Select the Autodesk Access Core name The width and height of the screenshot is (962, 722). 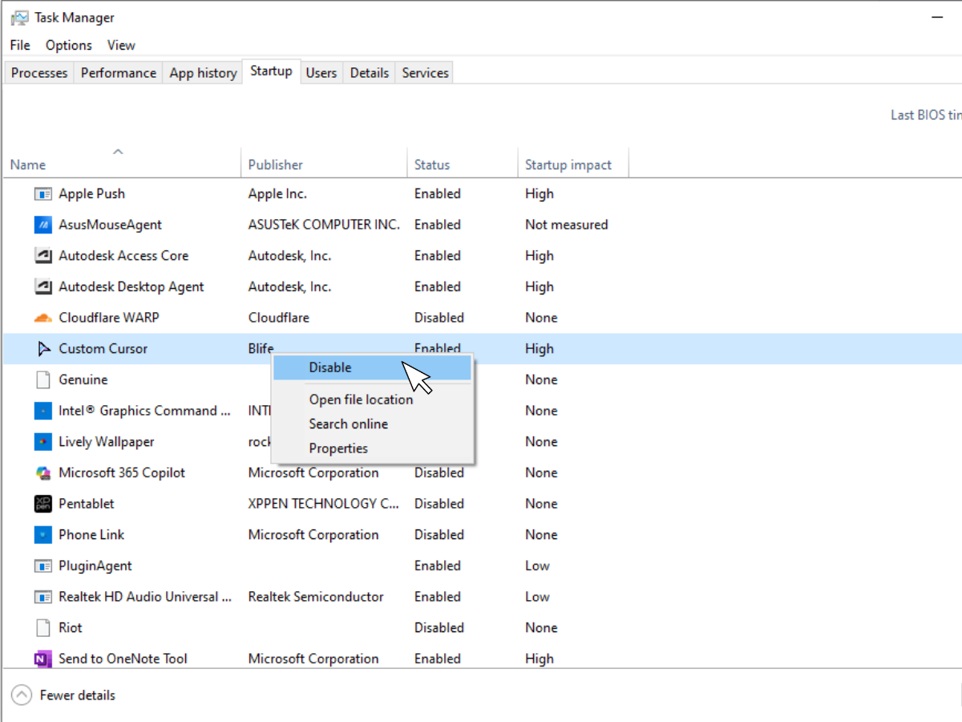coord(123,256)
